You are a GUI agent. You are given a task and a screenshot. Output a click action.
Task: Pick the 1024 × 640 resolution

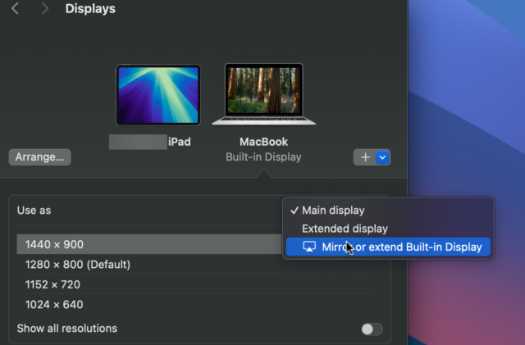coord(200,305)
